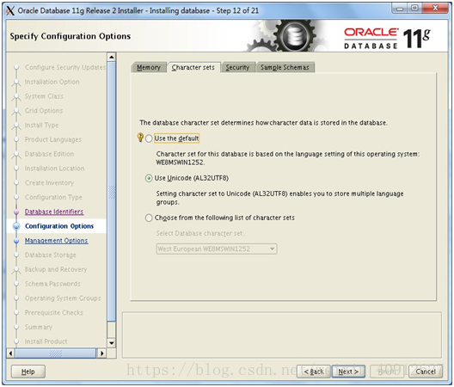This screenshot has height=387, width=454.
Task: Click the X11 window icon in title bar
Action: [x=10, y=10]
